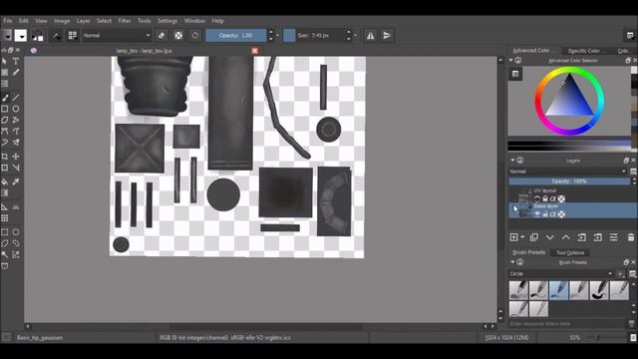The height and width of the screenshot is (359, 638).
Task: Open the Filter menu
Action: click(125, 20)
